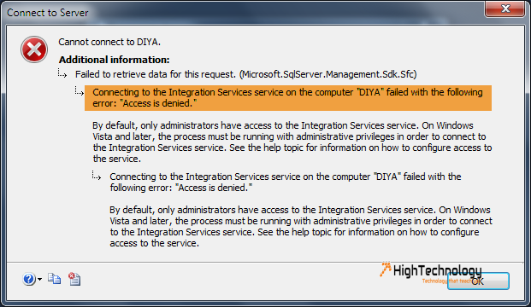
Task: Click the arrow beside "Failed to retrieve data"
Action: (62, 73)
